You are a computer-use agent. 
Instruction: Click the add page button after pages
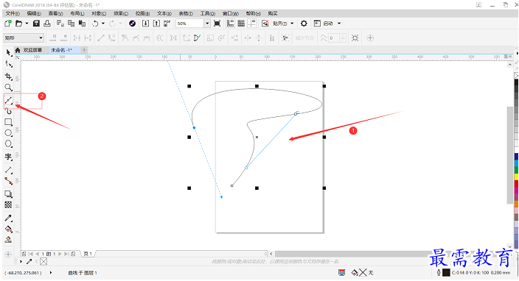pyautogui.click(x=73, y=254)
